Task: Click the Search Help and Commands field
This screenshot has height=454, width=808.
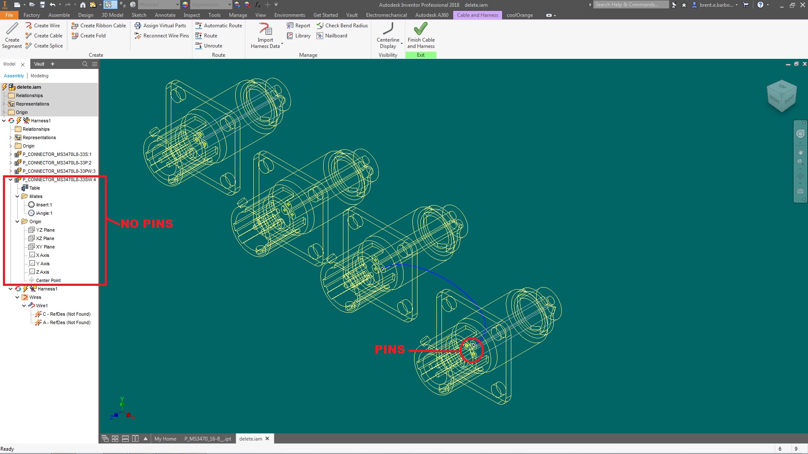Action: click(630, 5)
